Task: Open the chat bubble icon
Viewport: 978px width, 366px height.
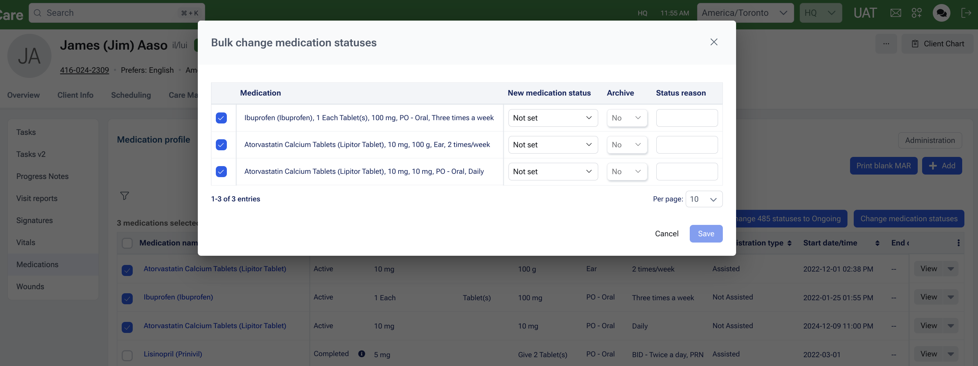Action: [x=941, y=13]
